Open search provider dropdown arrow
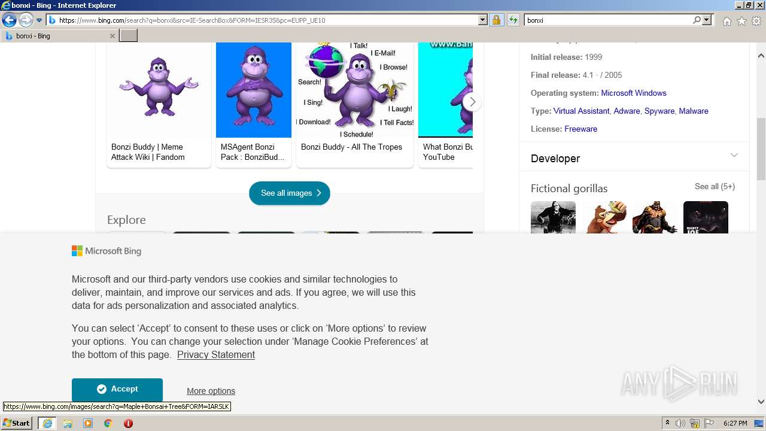The width and height of the screenshot is (766, 431). tap(707, 20)
